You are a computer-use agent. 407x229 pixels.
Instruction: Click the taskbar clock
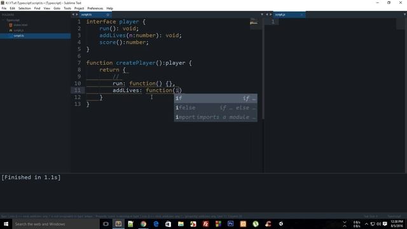[397, 224]
